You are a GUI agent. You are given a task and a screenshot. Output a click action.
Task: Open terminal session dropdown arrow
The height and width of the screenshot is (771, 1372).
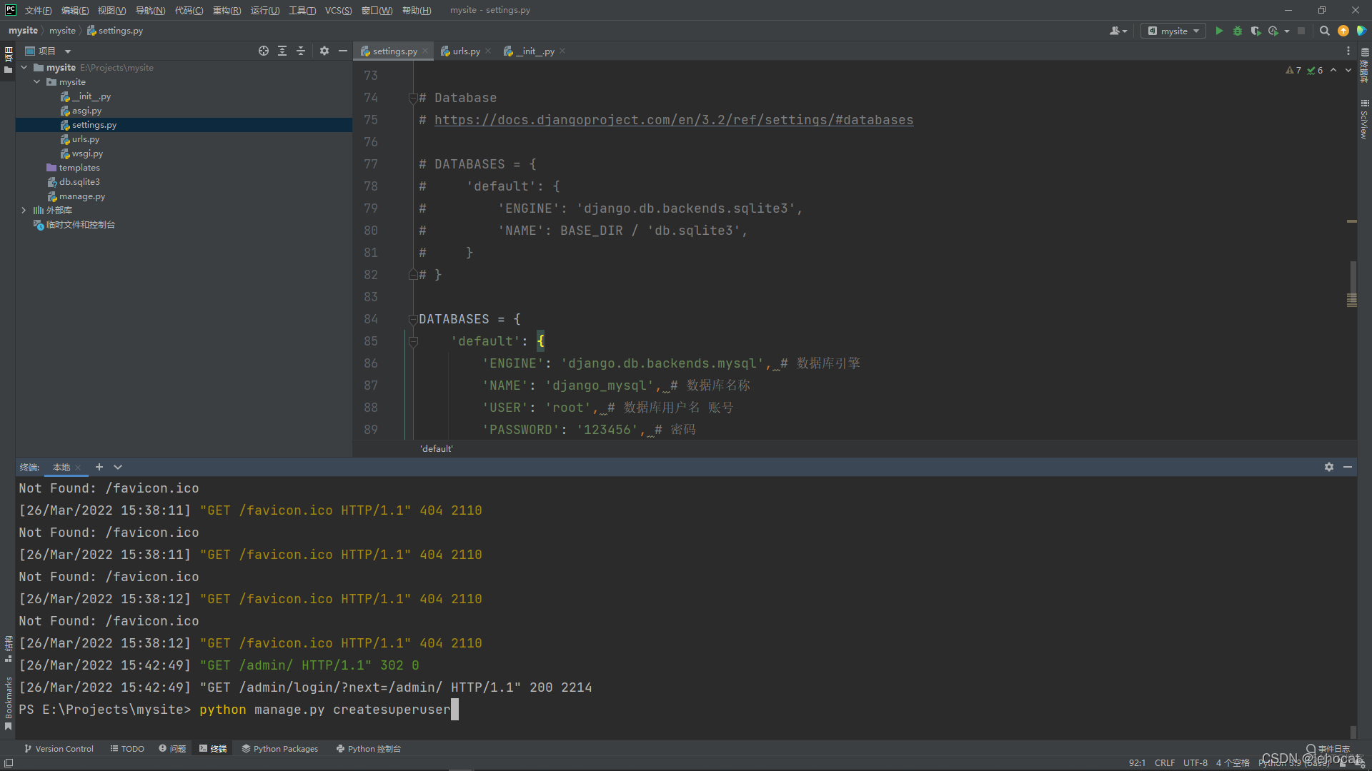pos(118,467)
